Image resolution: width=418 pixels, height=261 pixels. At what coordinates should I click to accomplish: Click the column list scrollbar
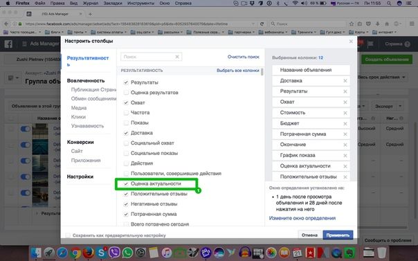[262, 72]
